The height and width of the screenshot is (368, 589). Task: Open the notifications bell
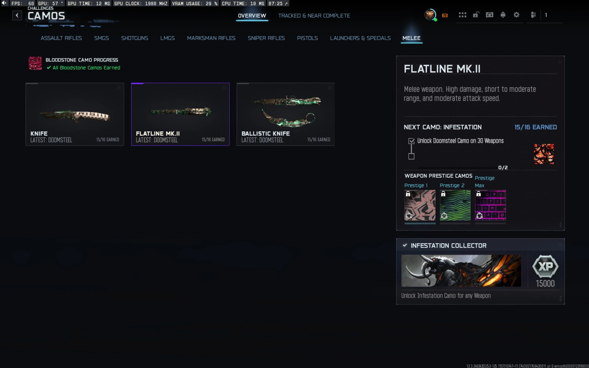(x=503, y=15)
